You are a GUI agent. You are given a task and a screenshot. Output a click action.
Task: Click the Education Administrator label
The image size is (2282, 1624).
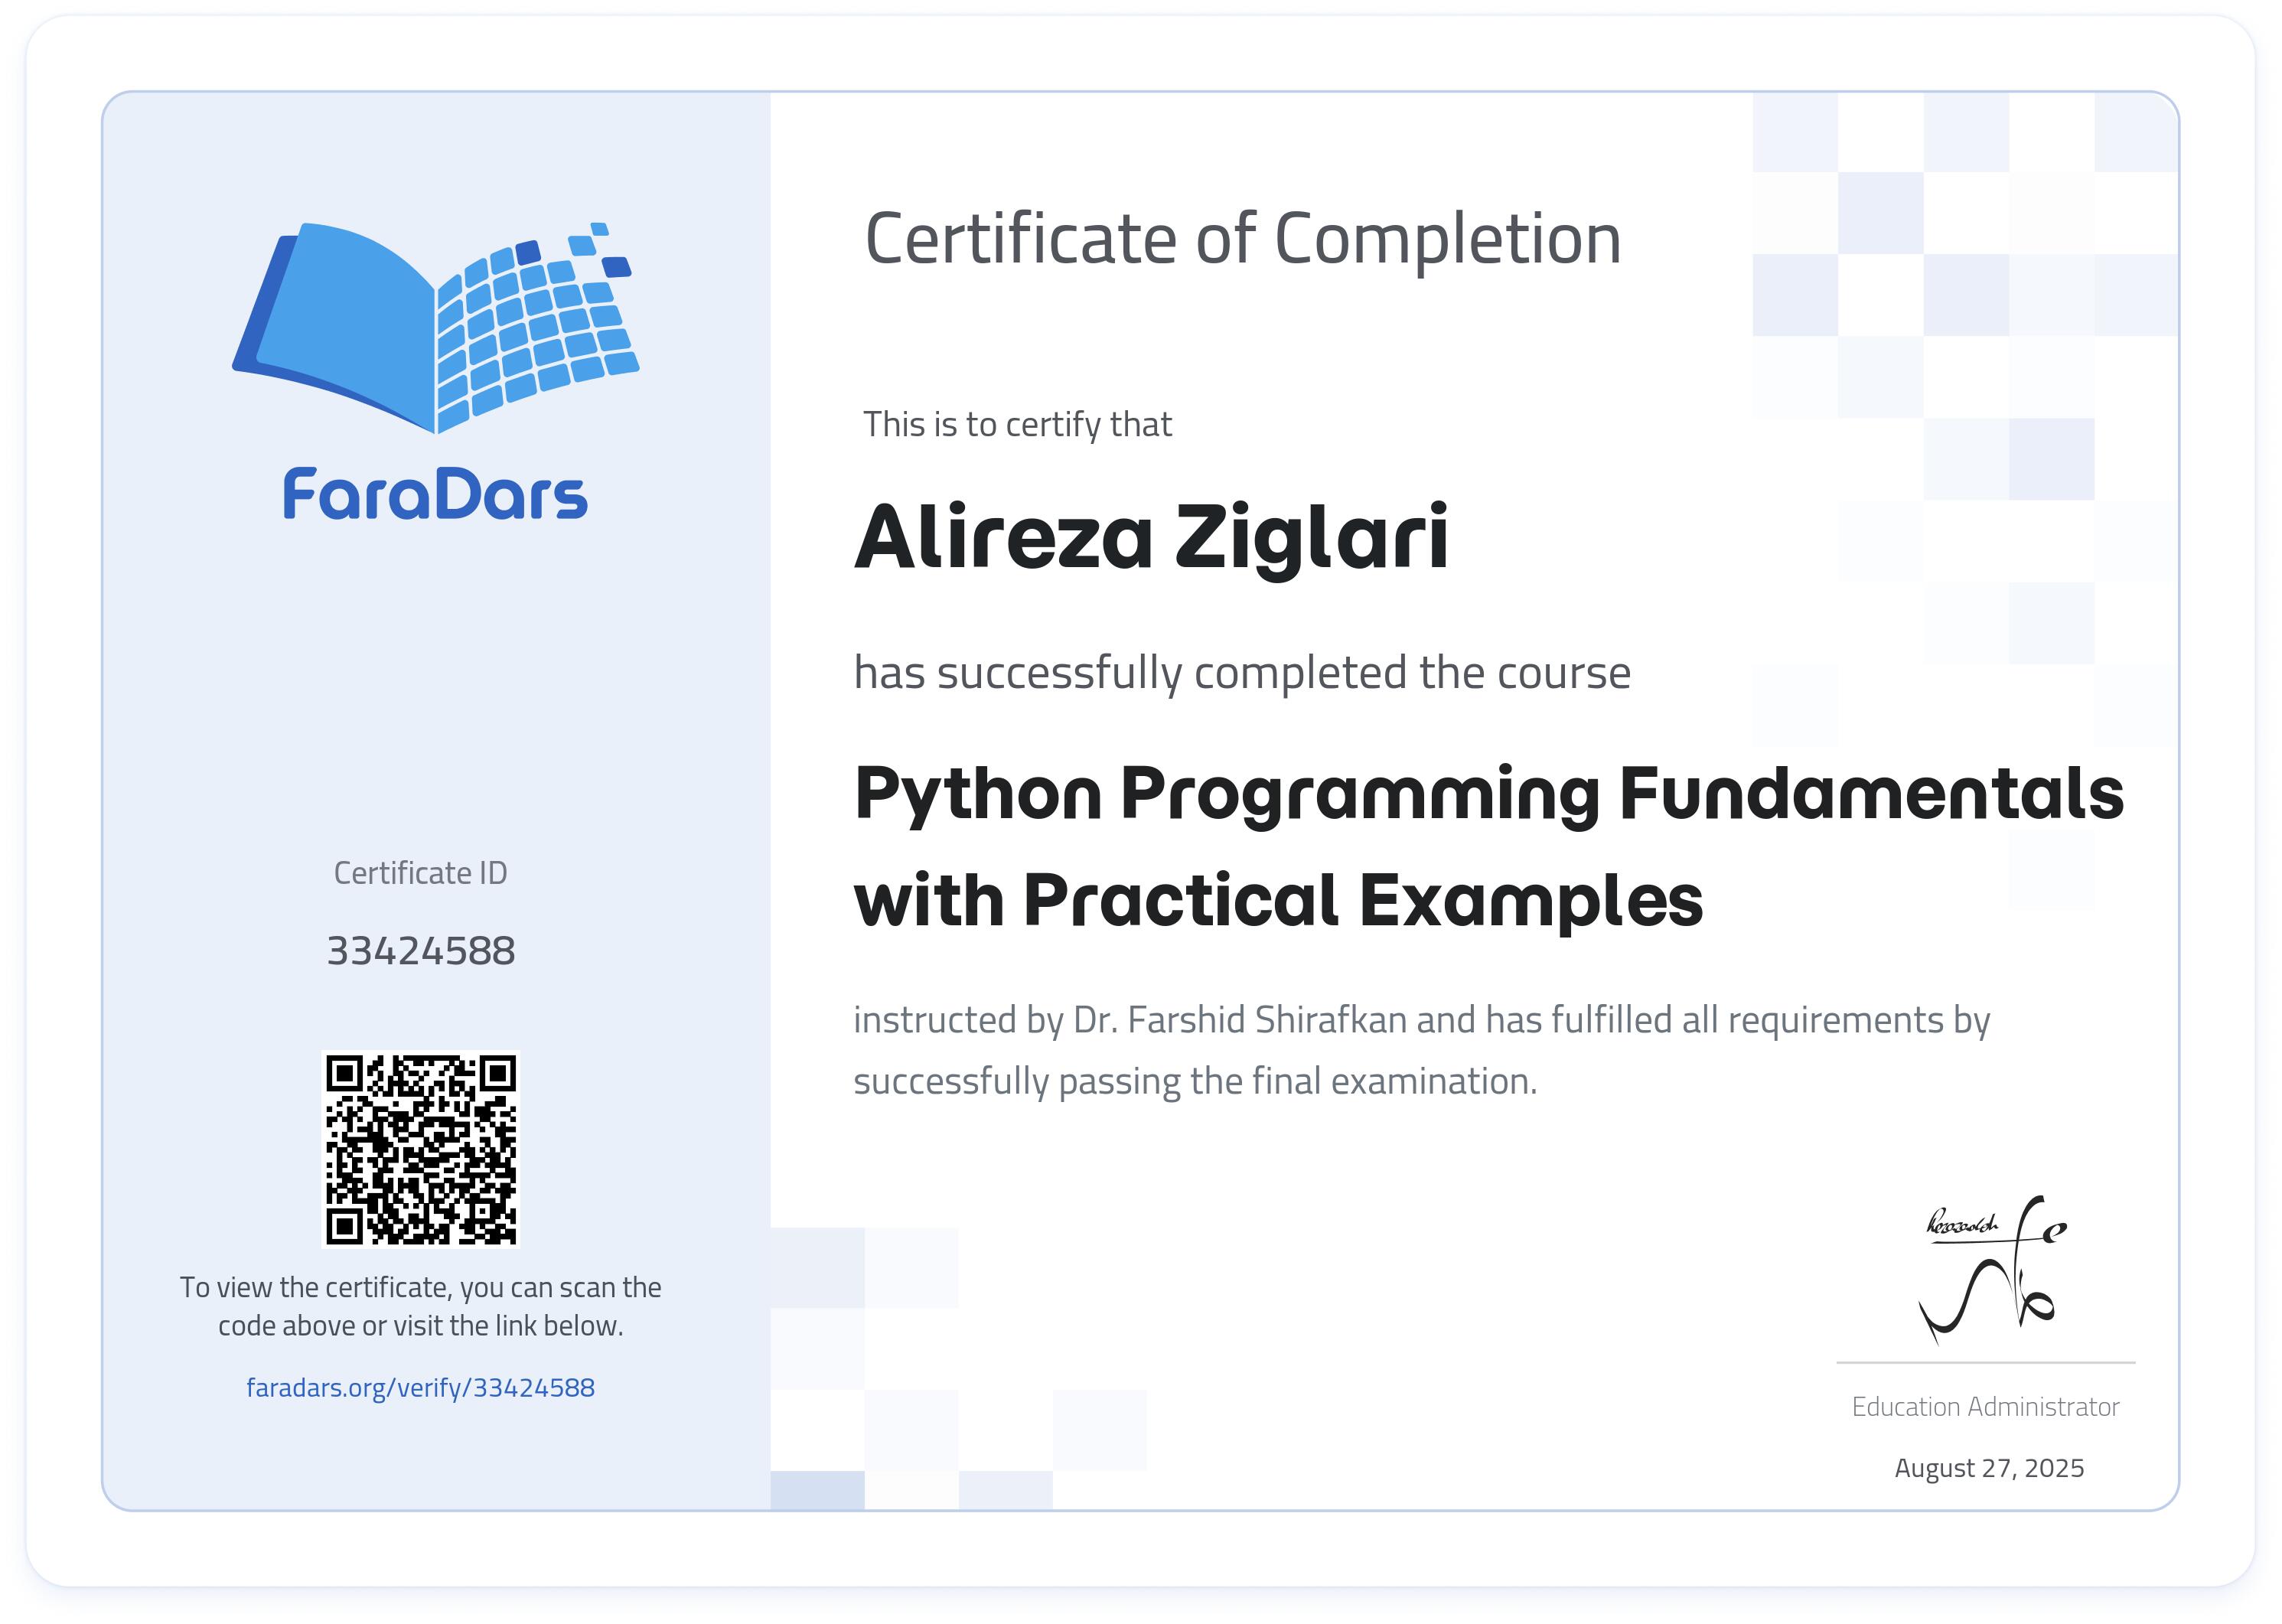pyautogui.click(x=1985, y=1407)
